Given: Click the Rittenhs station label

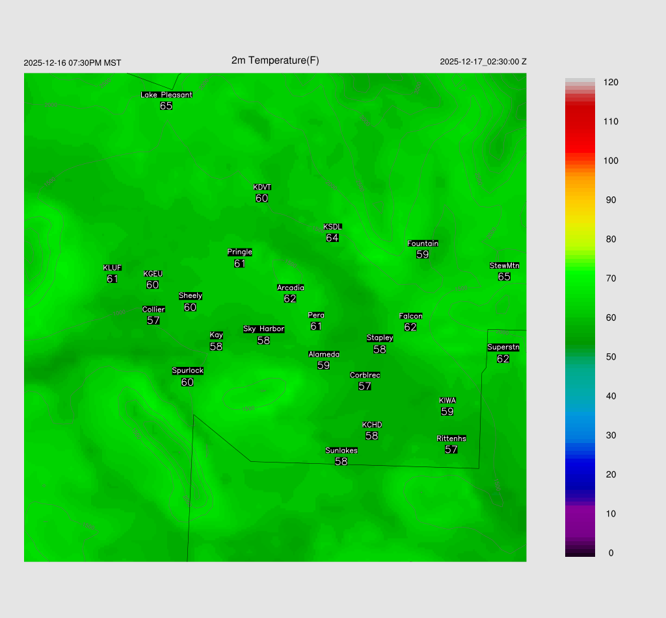Looking at the screenshot, I should pyautogui.click(x=451, y=438).
